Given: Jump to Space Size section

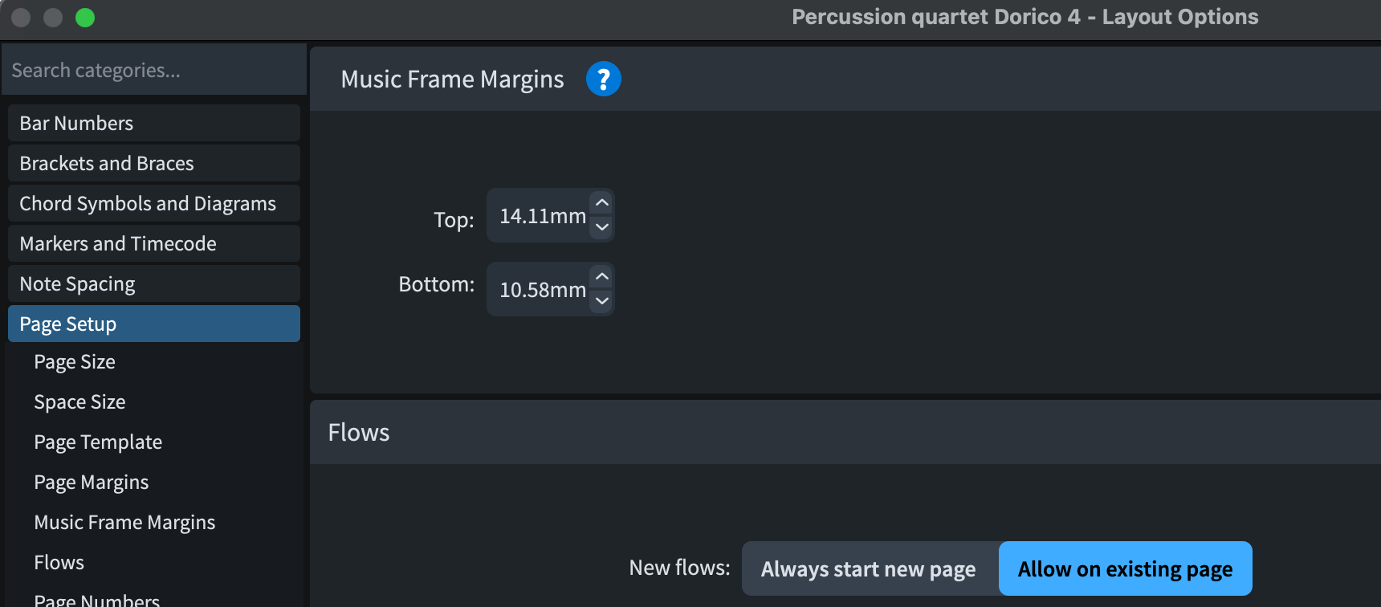Looking at the screenshot, I should point(79,402).
